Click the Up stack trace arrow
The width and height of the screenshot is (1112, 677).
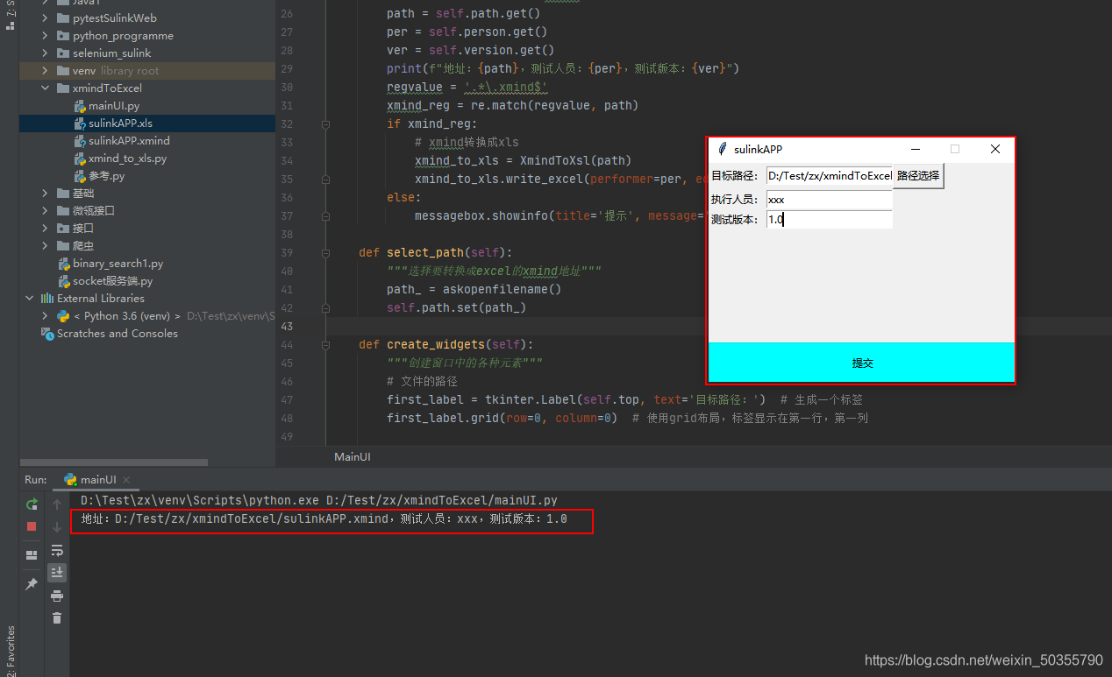(57, 504)
